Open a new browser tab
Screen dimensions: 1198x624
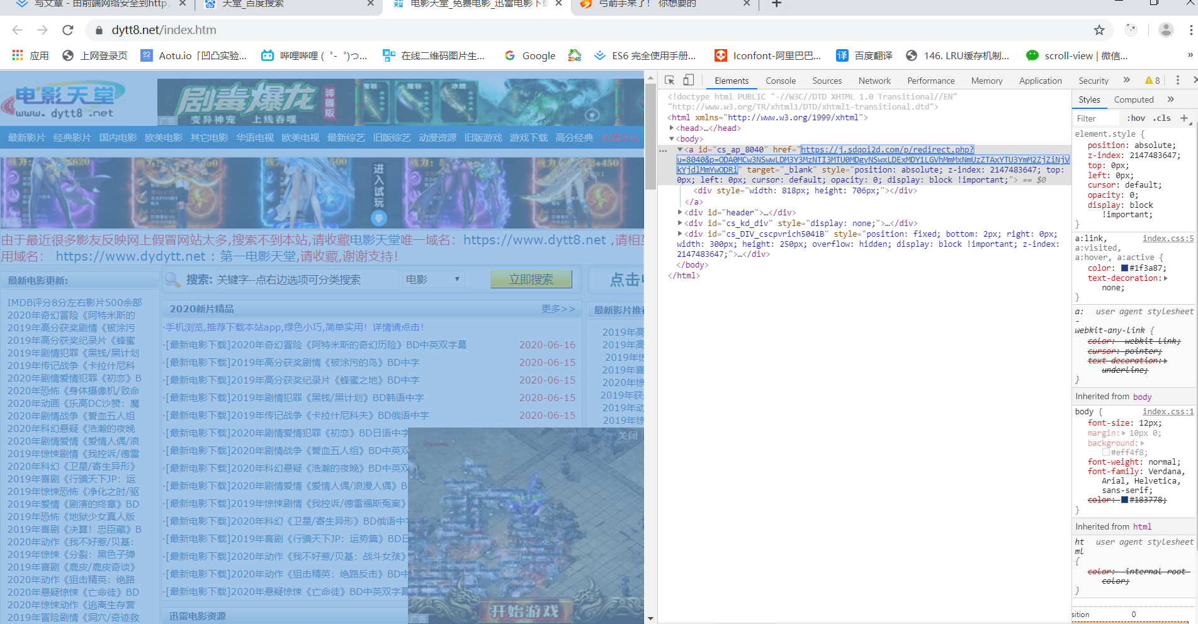coord(777,4)
